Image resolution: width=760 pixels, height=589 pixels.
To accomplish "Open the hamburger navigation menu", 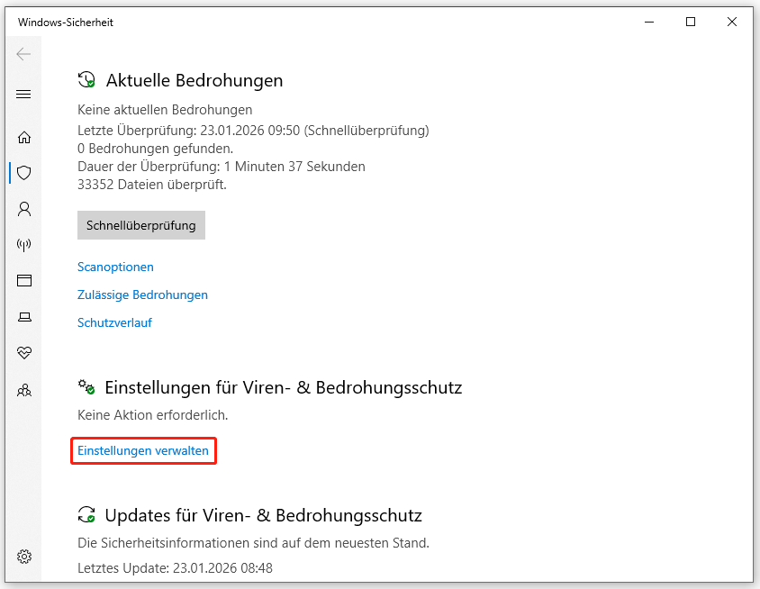I will pos(23,94).
